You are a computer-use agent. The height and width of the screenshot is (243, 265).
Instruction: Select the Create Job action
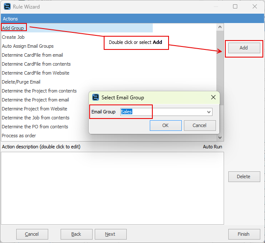coord(13,37)
